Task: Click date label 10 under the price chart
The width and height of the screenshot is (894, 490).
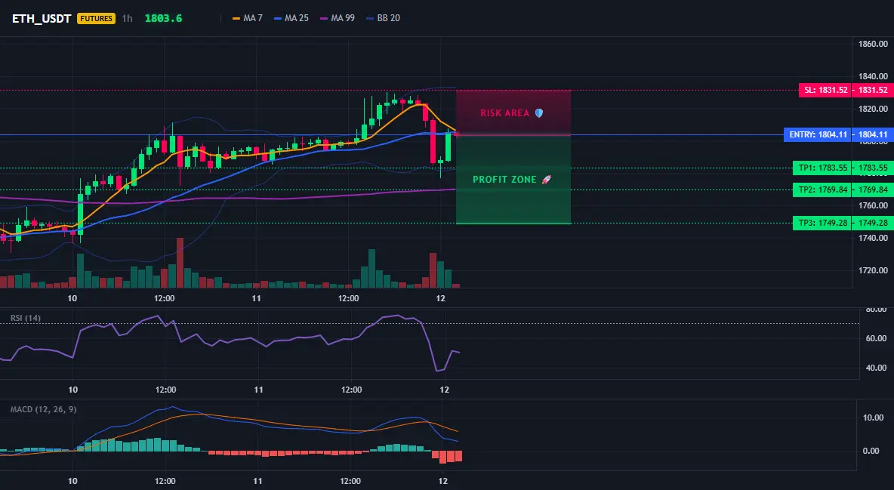Action: click(72, 298)
